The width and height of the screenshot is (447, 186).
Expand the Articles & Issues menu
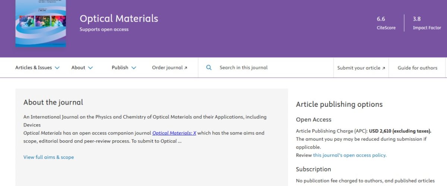coord(37,68)
